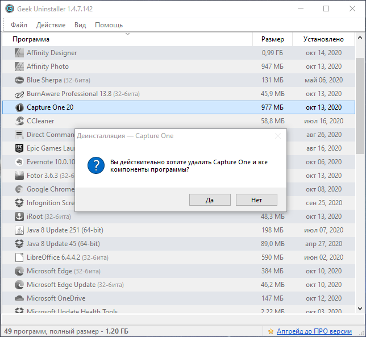This screenshot has height=337, width=366.
Task: Click the Direct Commander icon
Action: click(x=19, y=135)
